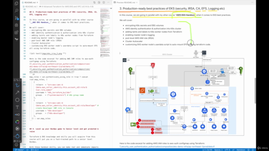269x151 pixels.
Task: Click 'enabling master node's logging' bullet in preview
Action: pyautogui.click(x=140, y=35)
